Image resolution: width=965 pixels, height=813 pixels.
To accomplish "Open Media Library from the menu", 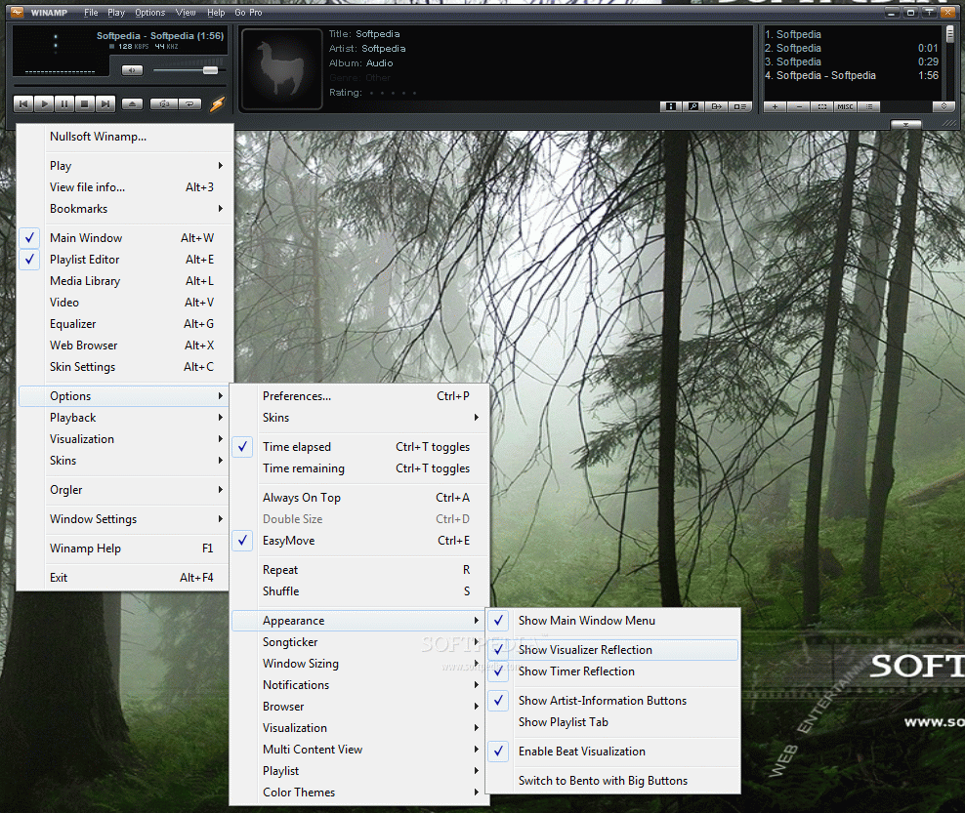I will (x=125, y=281).
